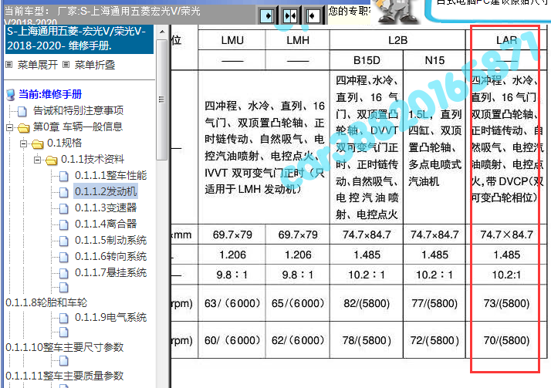Open 0.1.1.9电气系统 page
The image size is (551, 388).
pyautogui.click(x=110, y=318)
